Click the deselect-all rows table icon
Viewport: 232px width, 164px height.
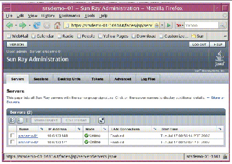[x=20, y=120]
